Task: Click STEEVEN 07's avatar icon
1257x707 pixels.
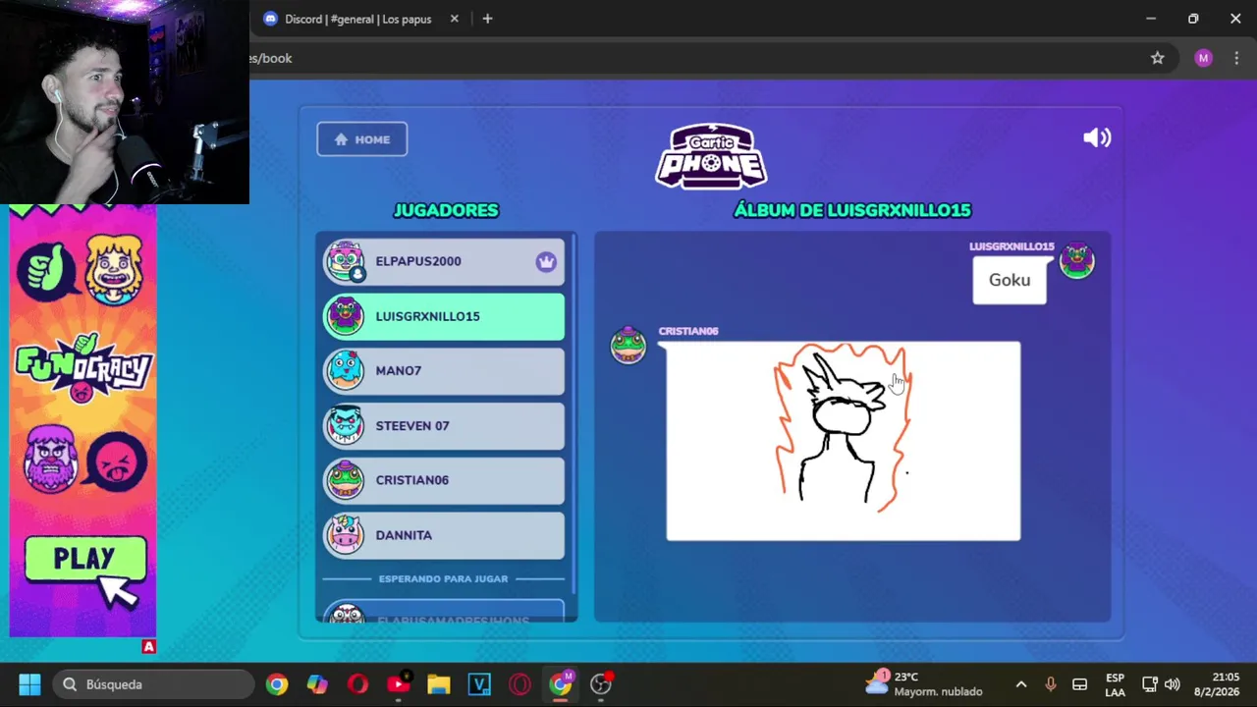Action: pyautogui.click(x=345, y=425)
